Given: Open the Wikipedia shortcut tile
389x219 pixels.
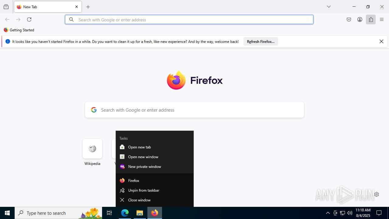Looking at the screenshot, I should 92,149.
